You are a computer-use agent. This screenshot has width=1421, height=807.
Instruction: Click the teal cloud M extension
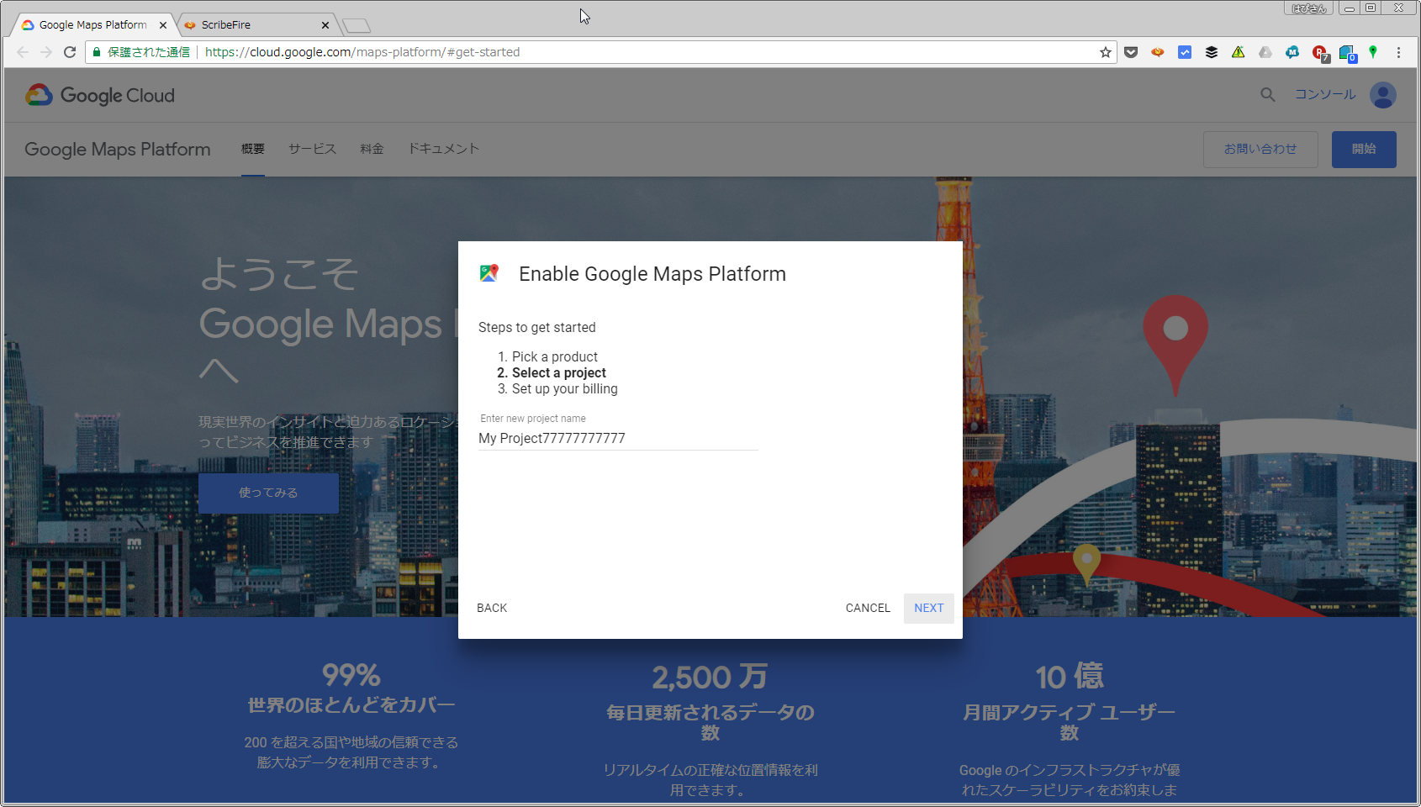point(1292,52)
